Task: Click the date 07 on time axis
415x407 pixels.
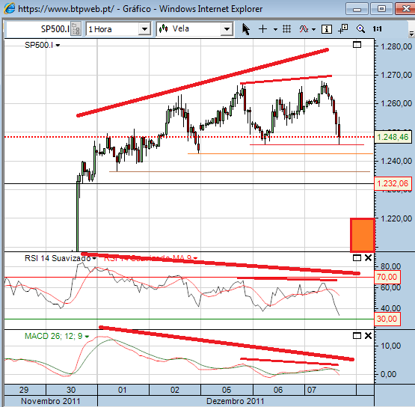Action: coord(312,390)
